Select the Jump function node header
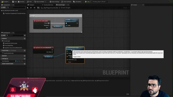The height and width of the screenshot is (97, 173). tap(72, 20)
